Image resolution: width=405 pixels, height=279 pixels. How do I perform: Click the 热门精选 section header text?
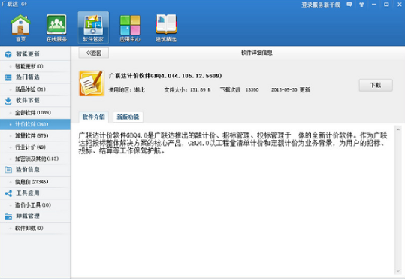(x=28, y=77)
